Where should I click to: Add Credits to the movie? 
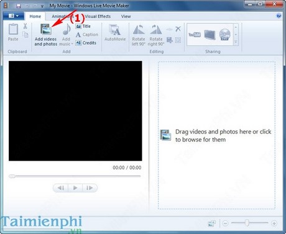pyautogui.click(x=86, y=43)
